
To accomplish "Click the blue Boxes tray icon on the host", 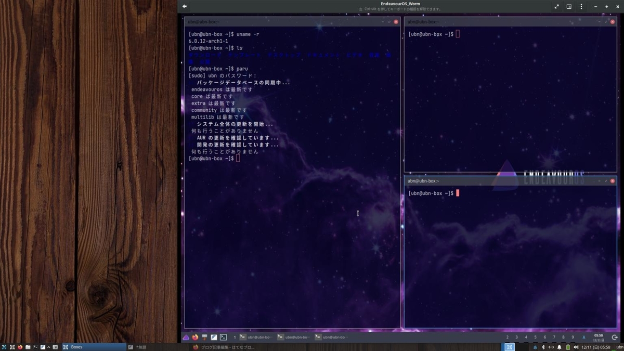I will [510, 347].
